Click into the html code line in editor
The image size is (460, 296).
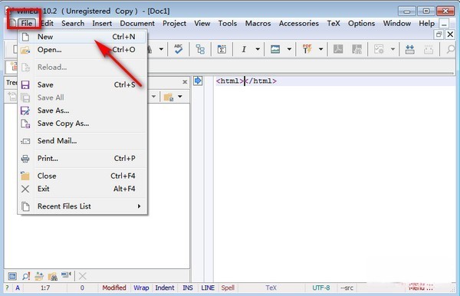click(x=246, y=81)
